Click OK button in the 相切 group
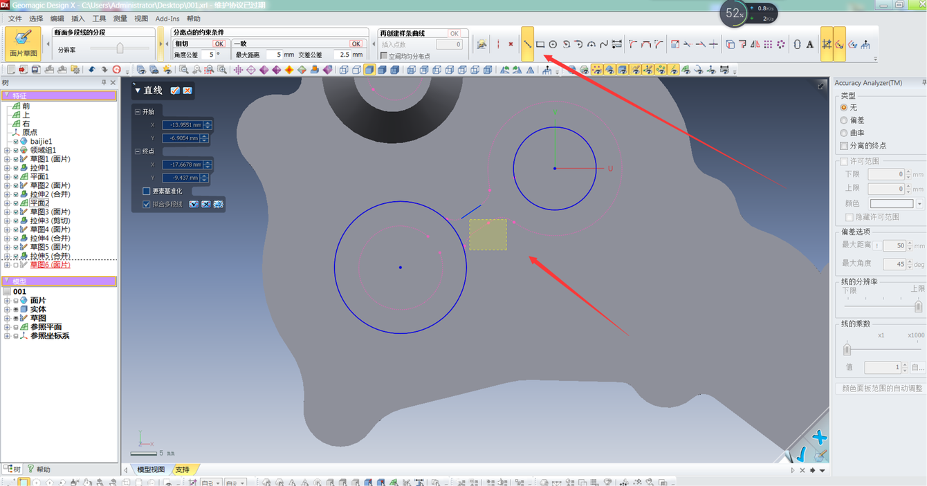The height and width of the screenshot is (486, 927). pyautogui.click(x=218, y=44)
